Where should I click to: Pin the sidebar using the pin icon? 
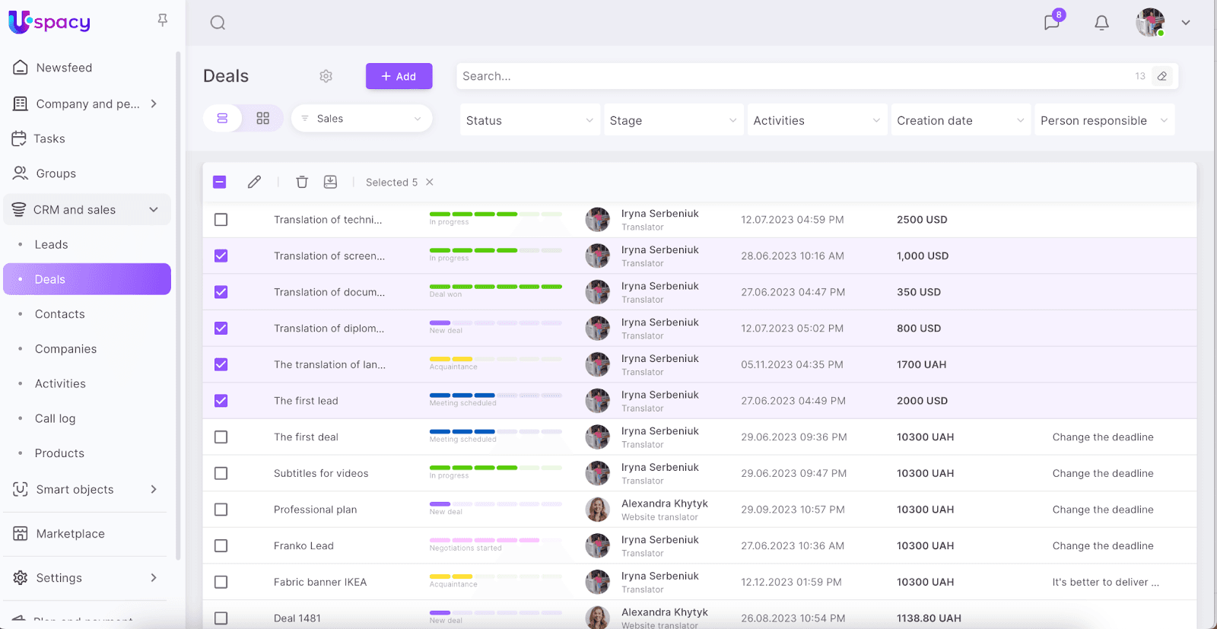162,21
